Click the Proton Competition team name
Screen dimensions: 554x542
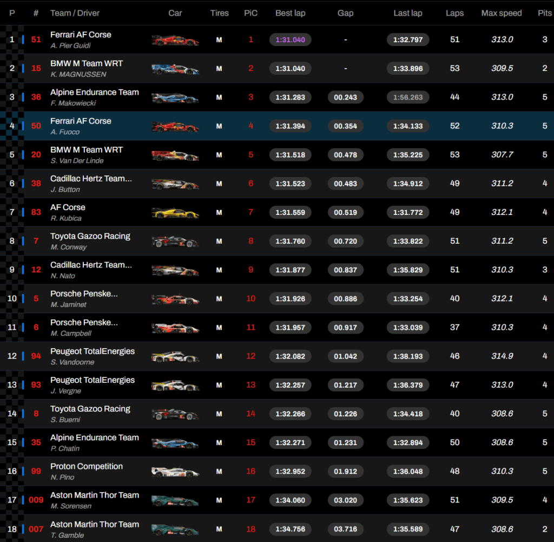87,466
